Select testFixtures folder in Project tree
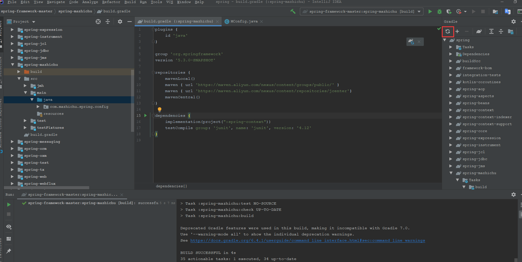Image resolution: width=522 pixels, height=262 pixels. (50, 128)
